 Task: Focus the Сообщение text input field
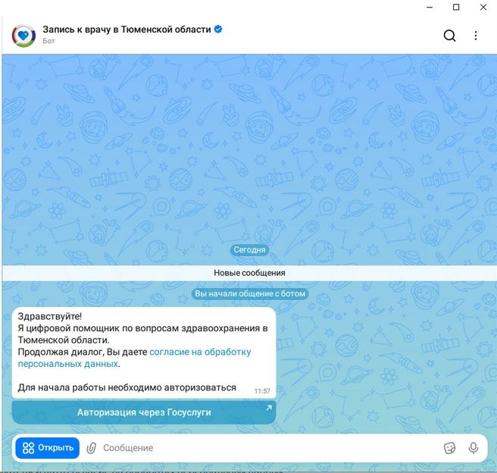[266, 448]
